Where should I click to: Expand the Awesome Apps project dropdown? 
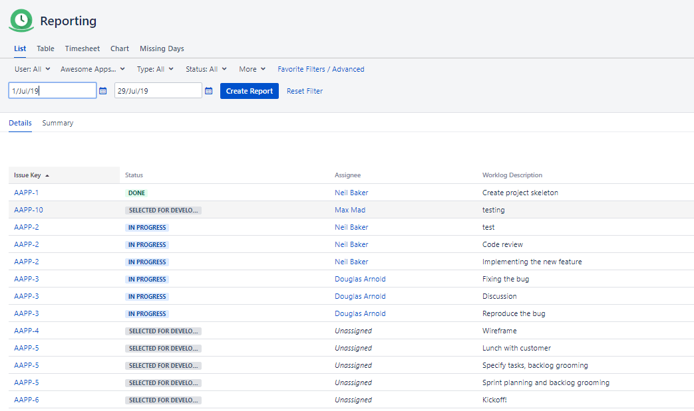92,69
